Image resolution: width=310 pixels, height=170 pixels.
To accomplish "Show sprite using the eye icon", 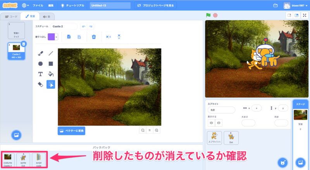I will click(x=212, y=123).
